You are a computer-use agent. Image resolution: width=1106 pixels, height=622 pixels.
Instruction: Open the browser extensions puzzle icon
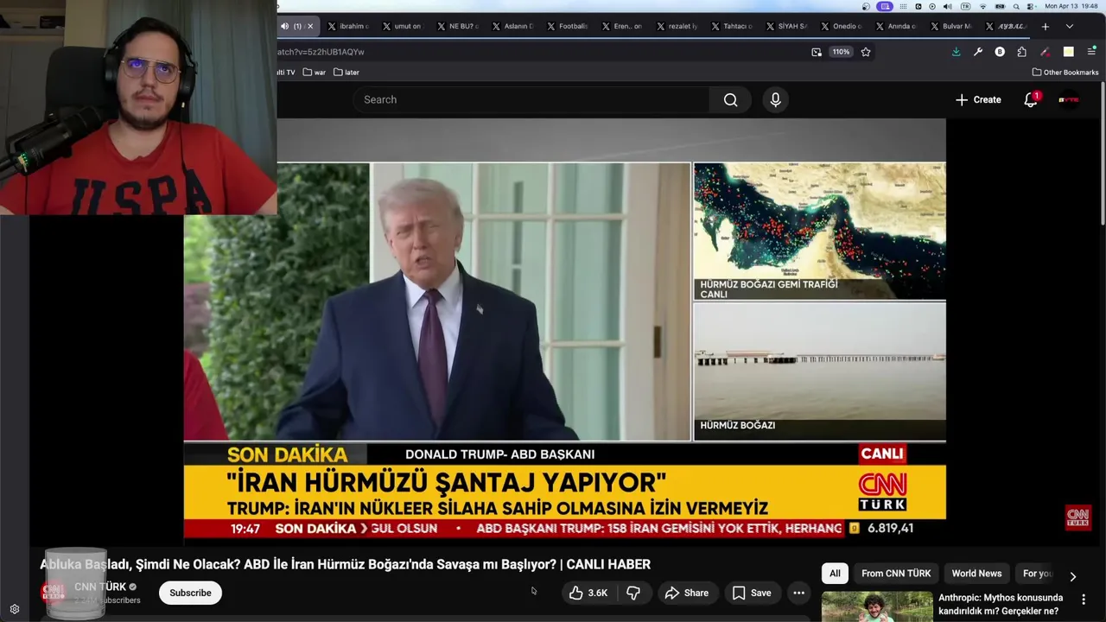click(1022, 52)
